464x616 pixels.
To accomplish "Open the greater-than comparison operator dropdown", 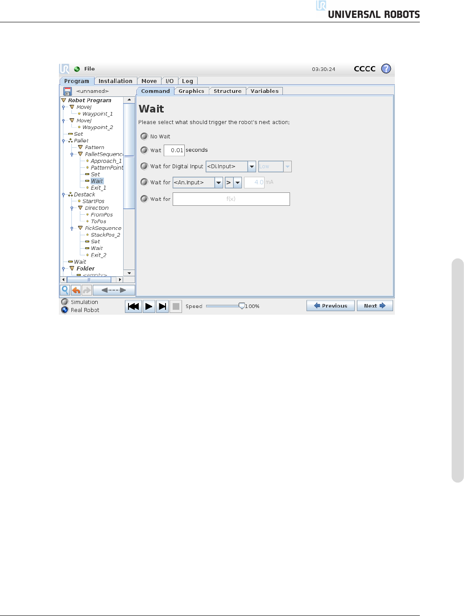I will point(233,183).
